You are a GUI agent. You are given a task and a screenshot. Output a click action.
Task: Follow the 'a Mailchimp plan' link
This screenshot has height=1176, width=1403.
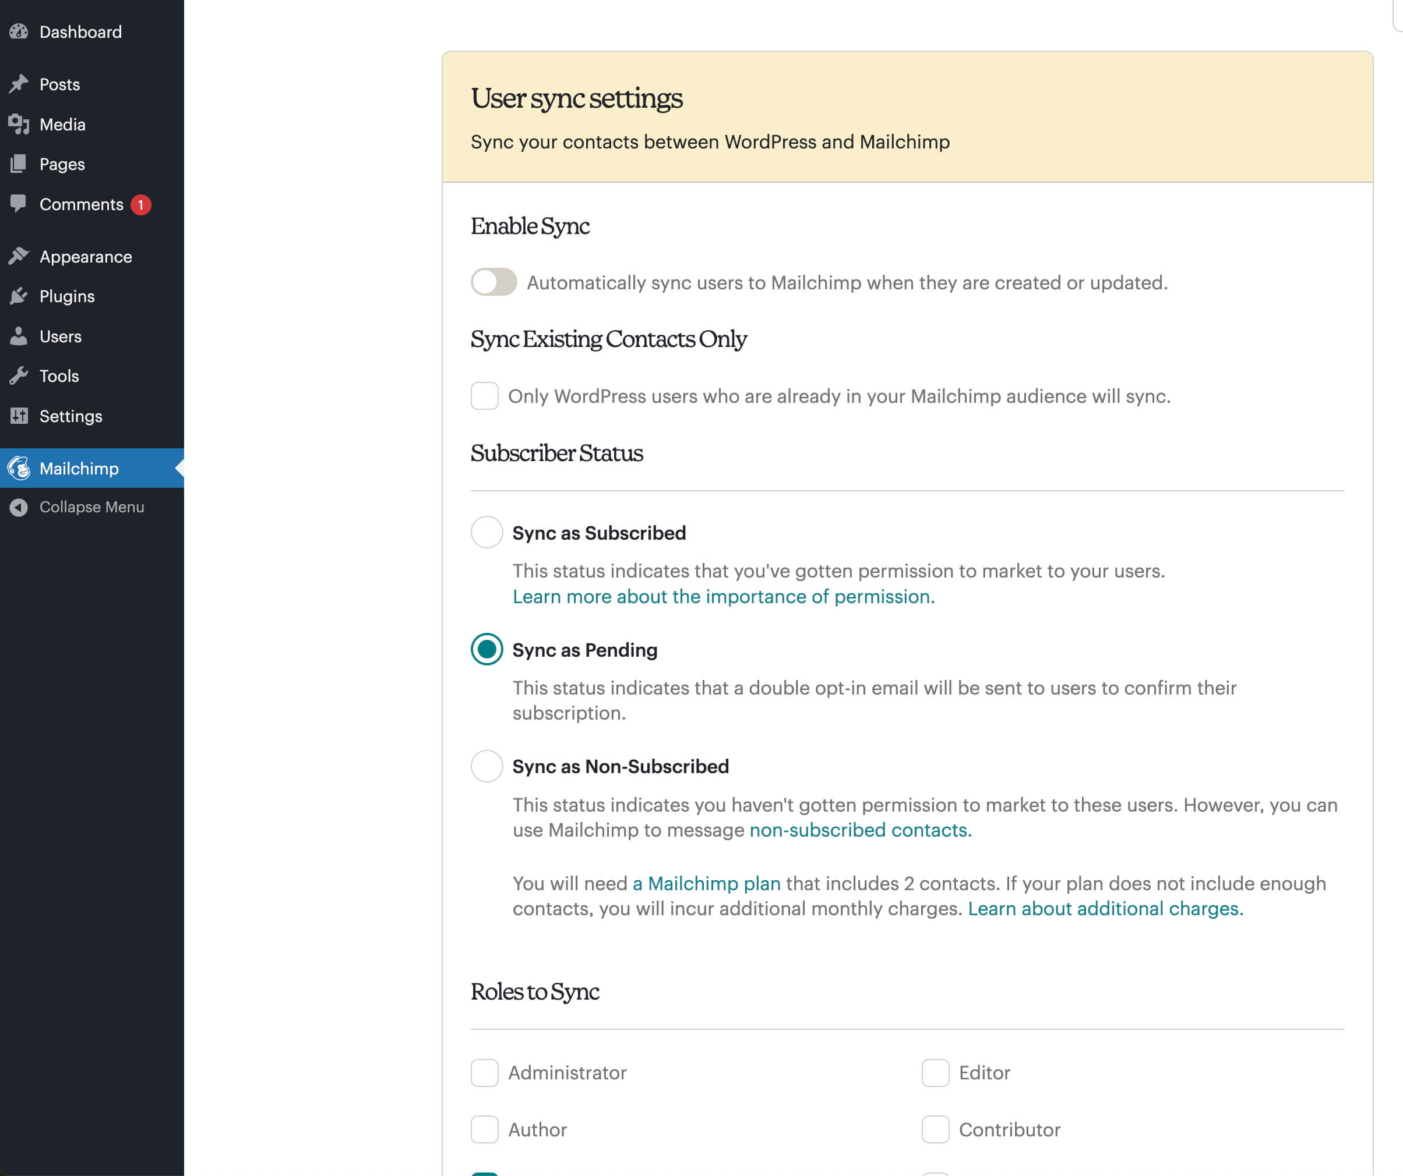[x=707, y=884]
